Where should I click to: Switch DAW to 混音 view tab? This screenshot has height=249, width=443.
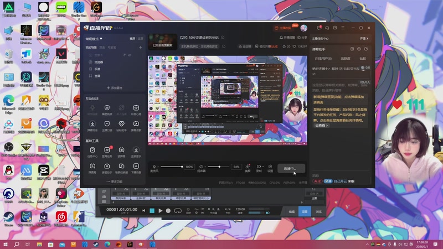tap(305, 211)
